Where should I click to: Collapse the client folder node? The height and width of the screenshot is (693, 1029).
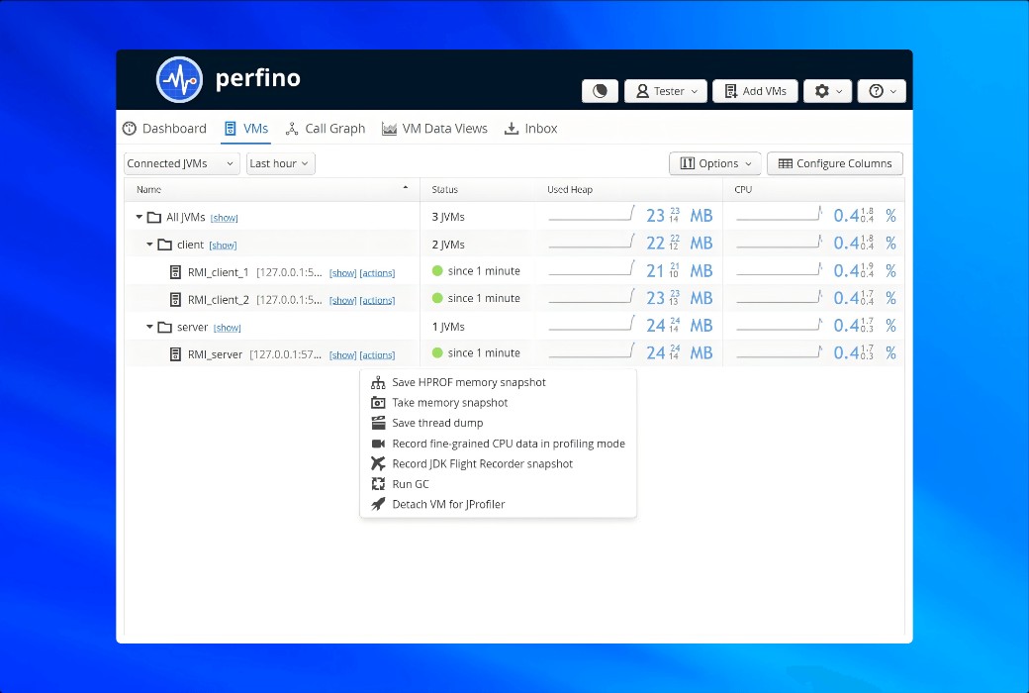click(x=149, y=245)
